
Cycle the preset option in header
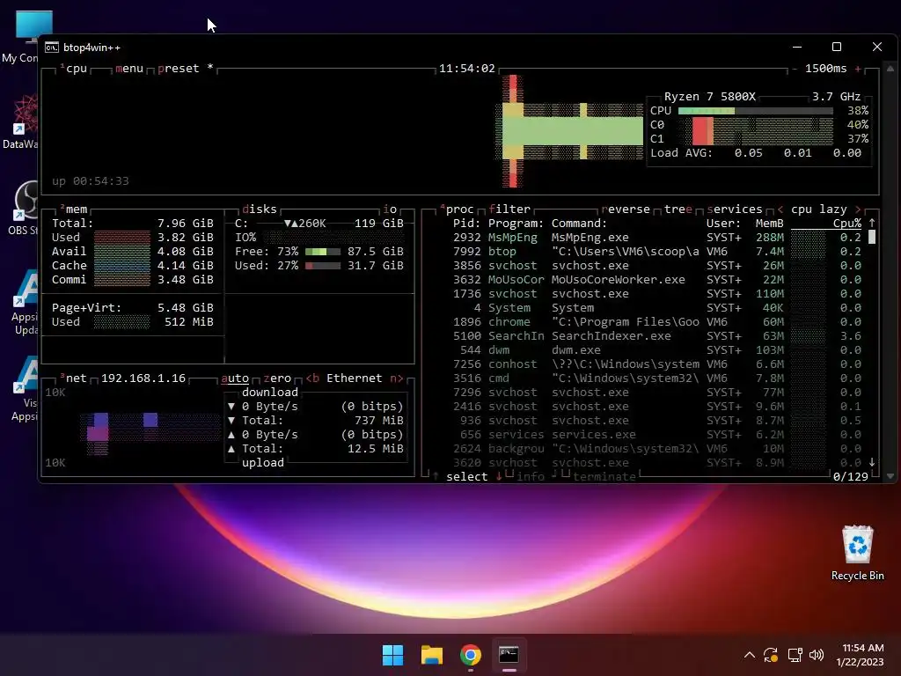pyautogui.click(x=178, y=69)
